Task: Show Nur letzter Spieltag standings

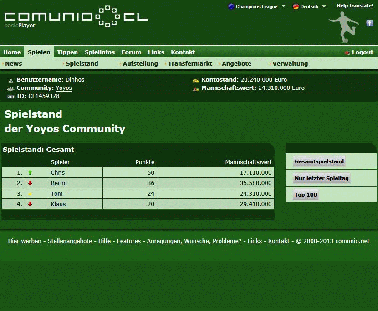Action: click(x=322, y=178)
